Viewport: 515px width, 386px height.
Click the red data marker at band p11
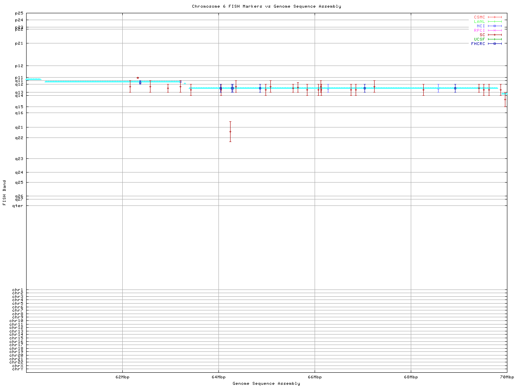[x=138, y=78]
